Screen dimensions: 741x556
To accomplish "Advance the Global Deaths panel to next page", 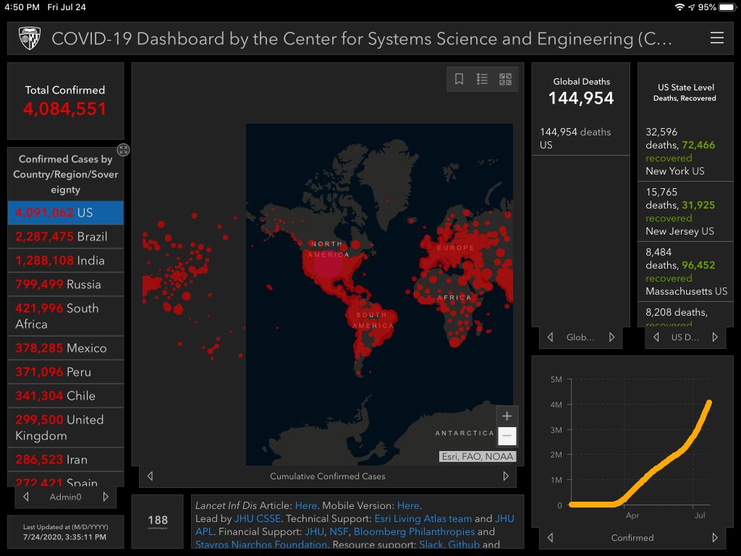I will (611, 337).
